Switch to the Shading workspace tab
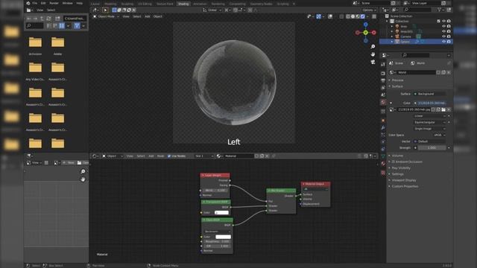Screen dimensions: 477x268 [183, 4]
